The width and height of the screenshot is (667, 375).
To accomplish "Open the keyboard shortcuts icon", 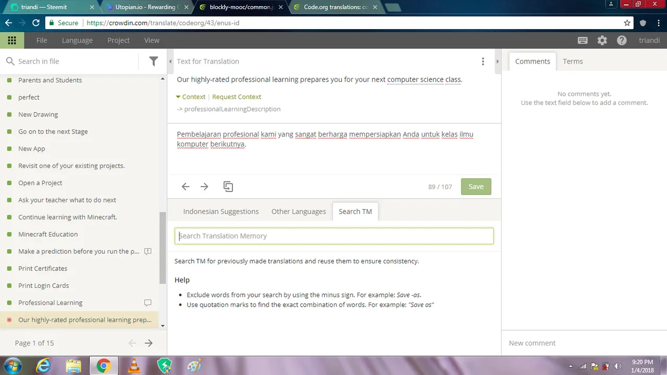I will point(583,40).
